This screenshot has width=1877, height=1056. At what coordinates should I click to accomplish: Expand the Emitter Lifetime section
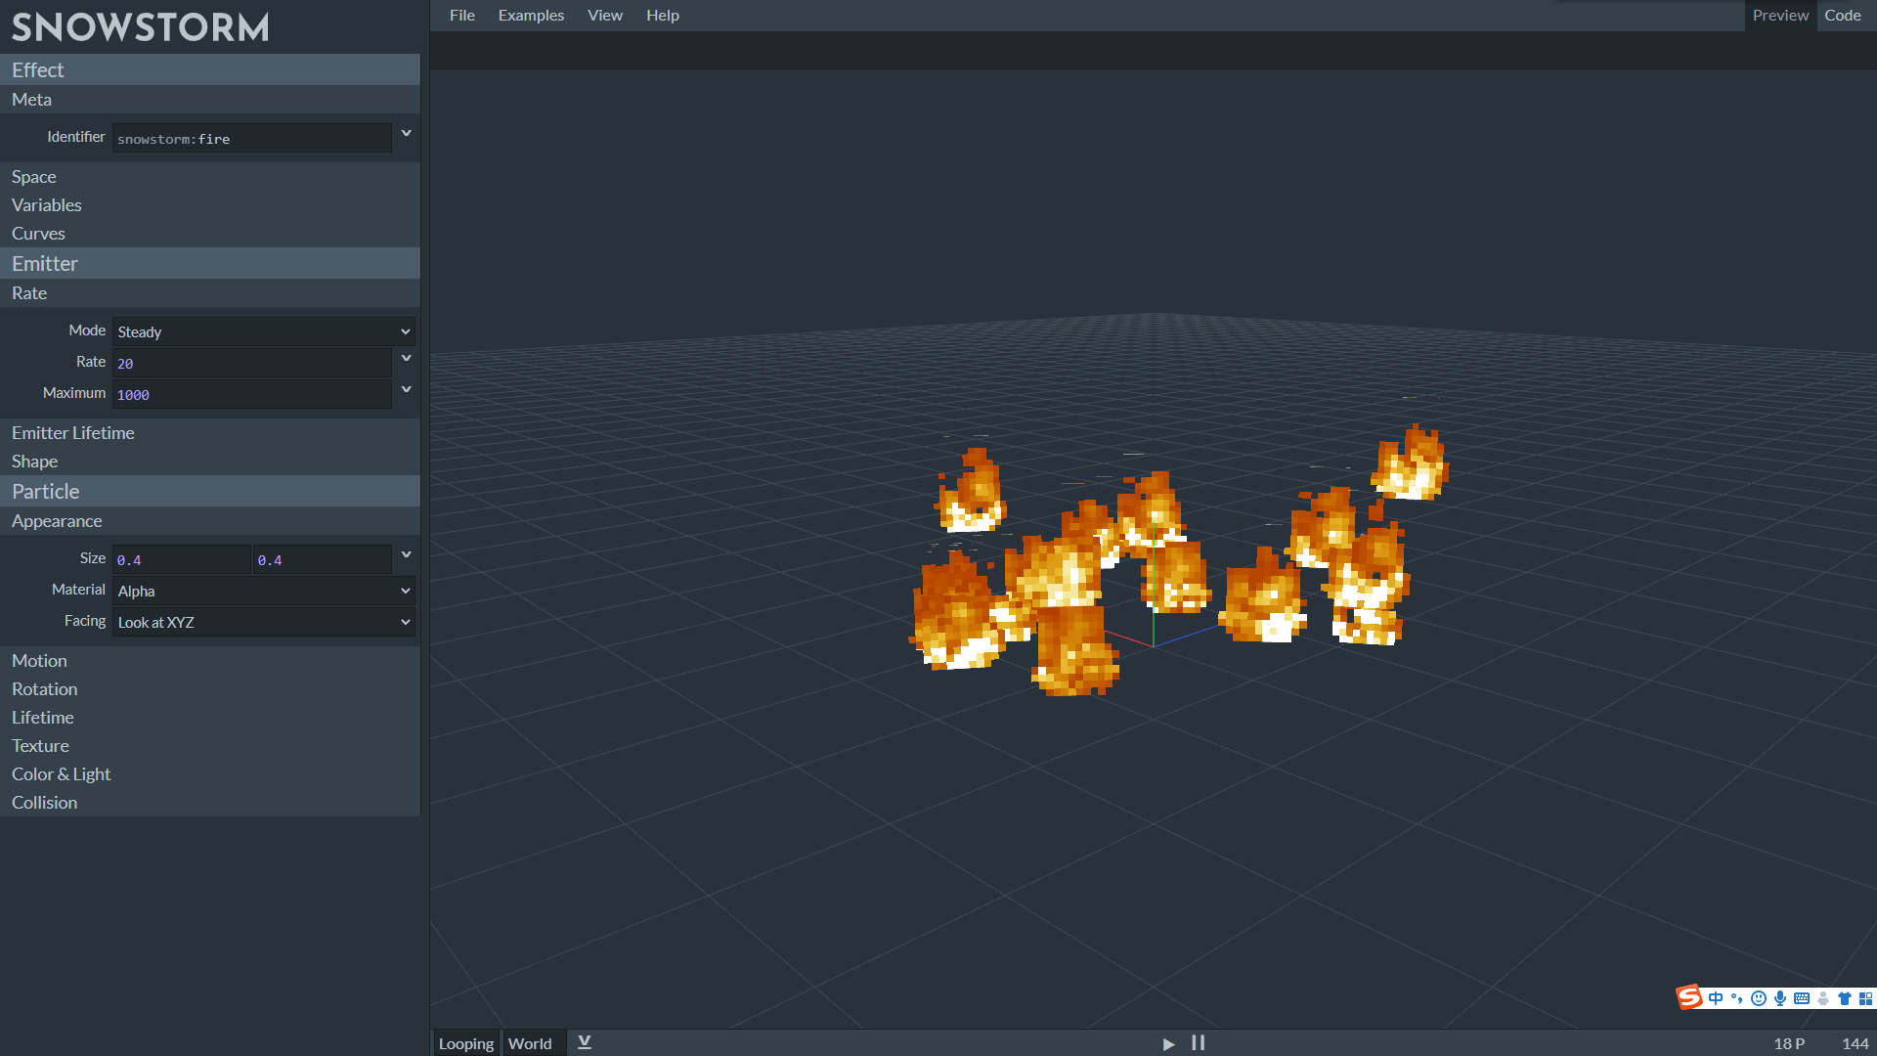point(210,433)
